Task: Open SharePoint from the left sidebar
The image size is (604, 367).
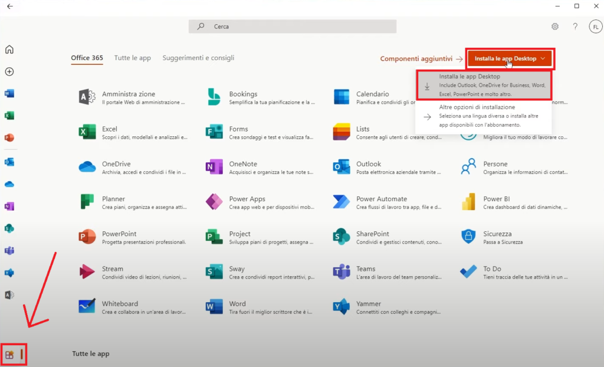Action: click(9, 228)
